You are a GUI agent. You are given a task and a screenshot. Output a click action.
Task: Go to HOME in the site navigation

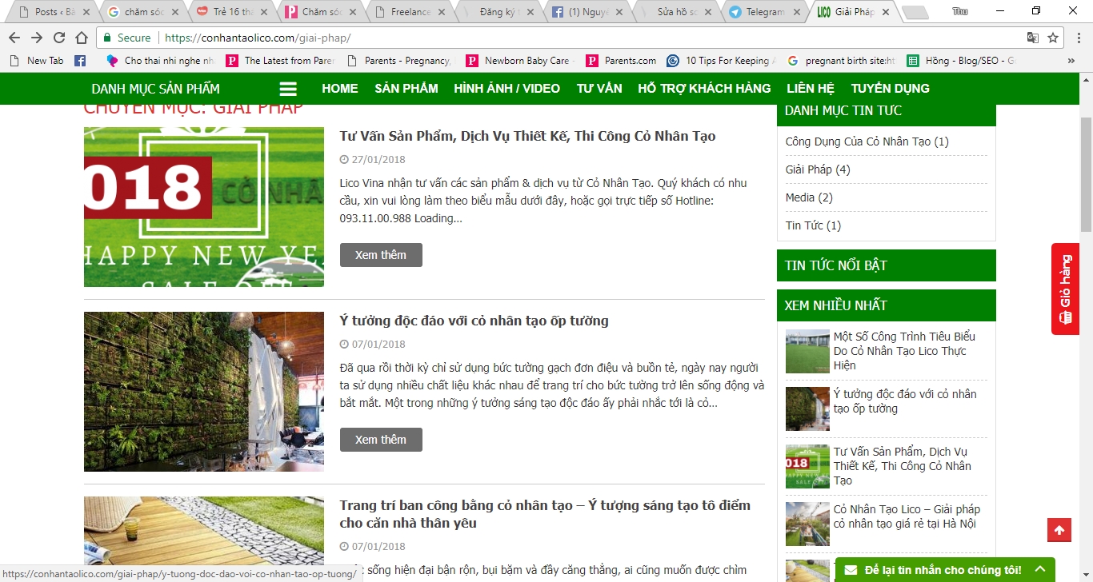[340, 89]
